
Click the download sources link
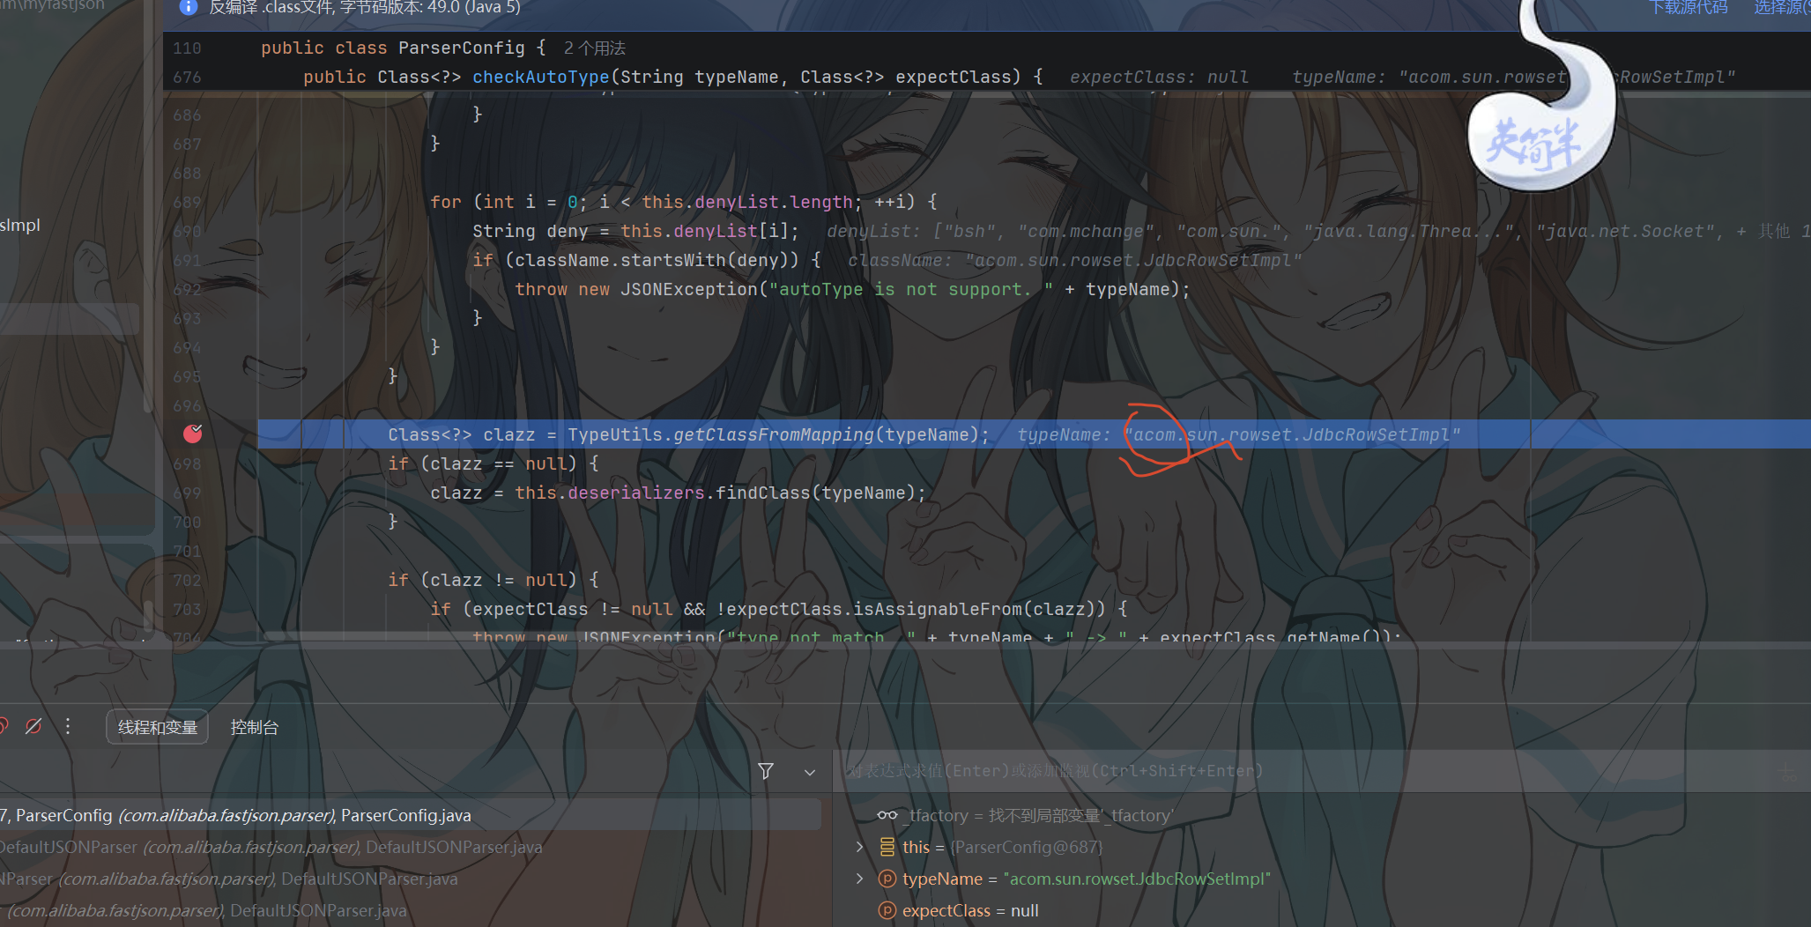(1688, 7)
